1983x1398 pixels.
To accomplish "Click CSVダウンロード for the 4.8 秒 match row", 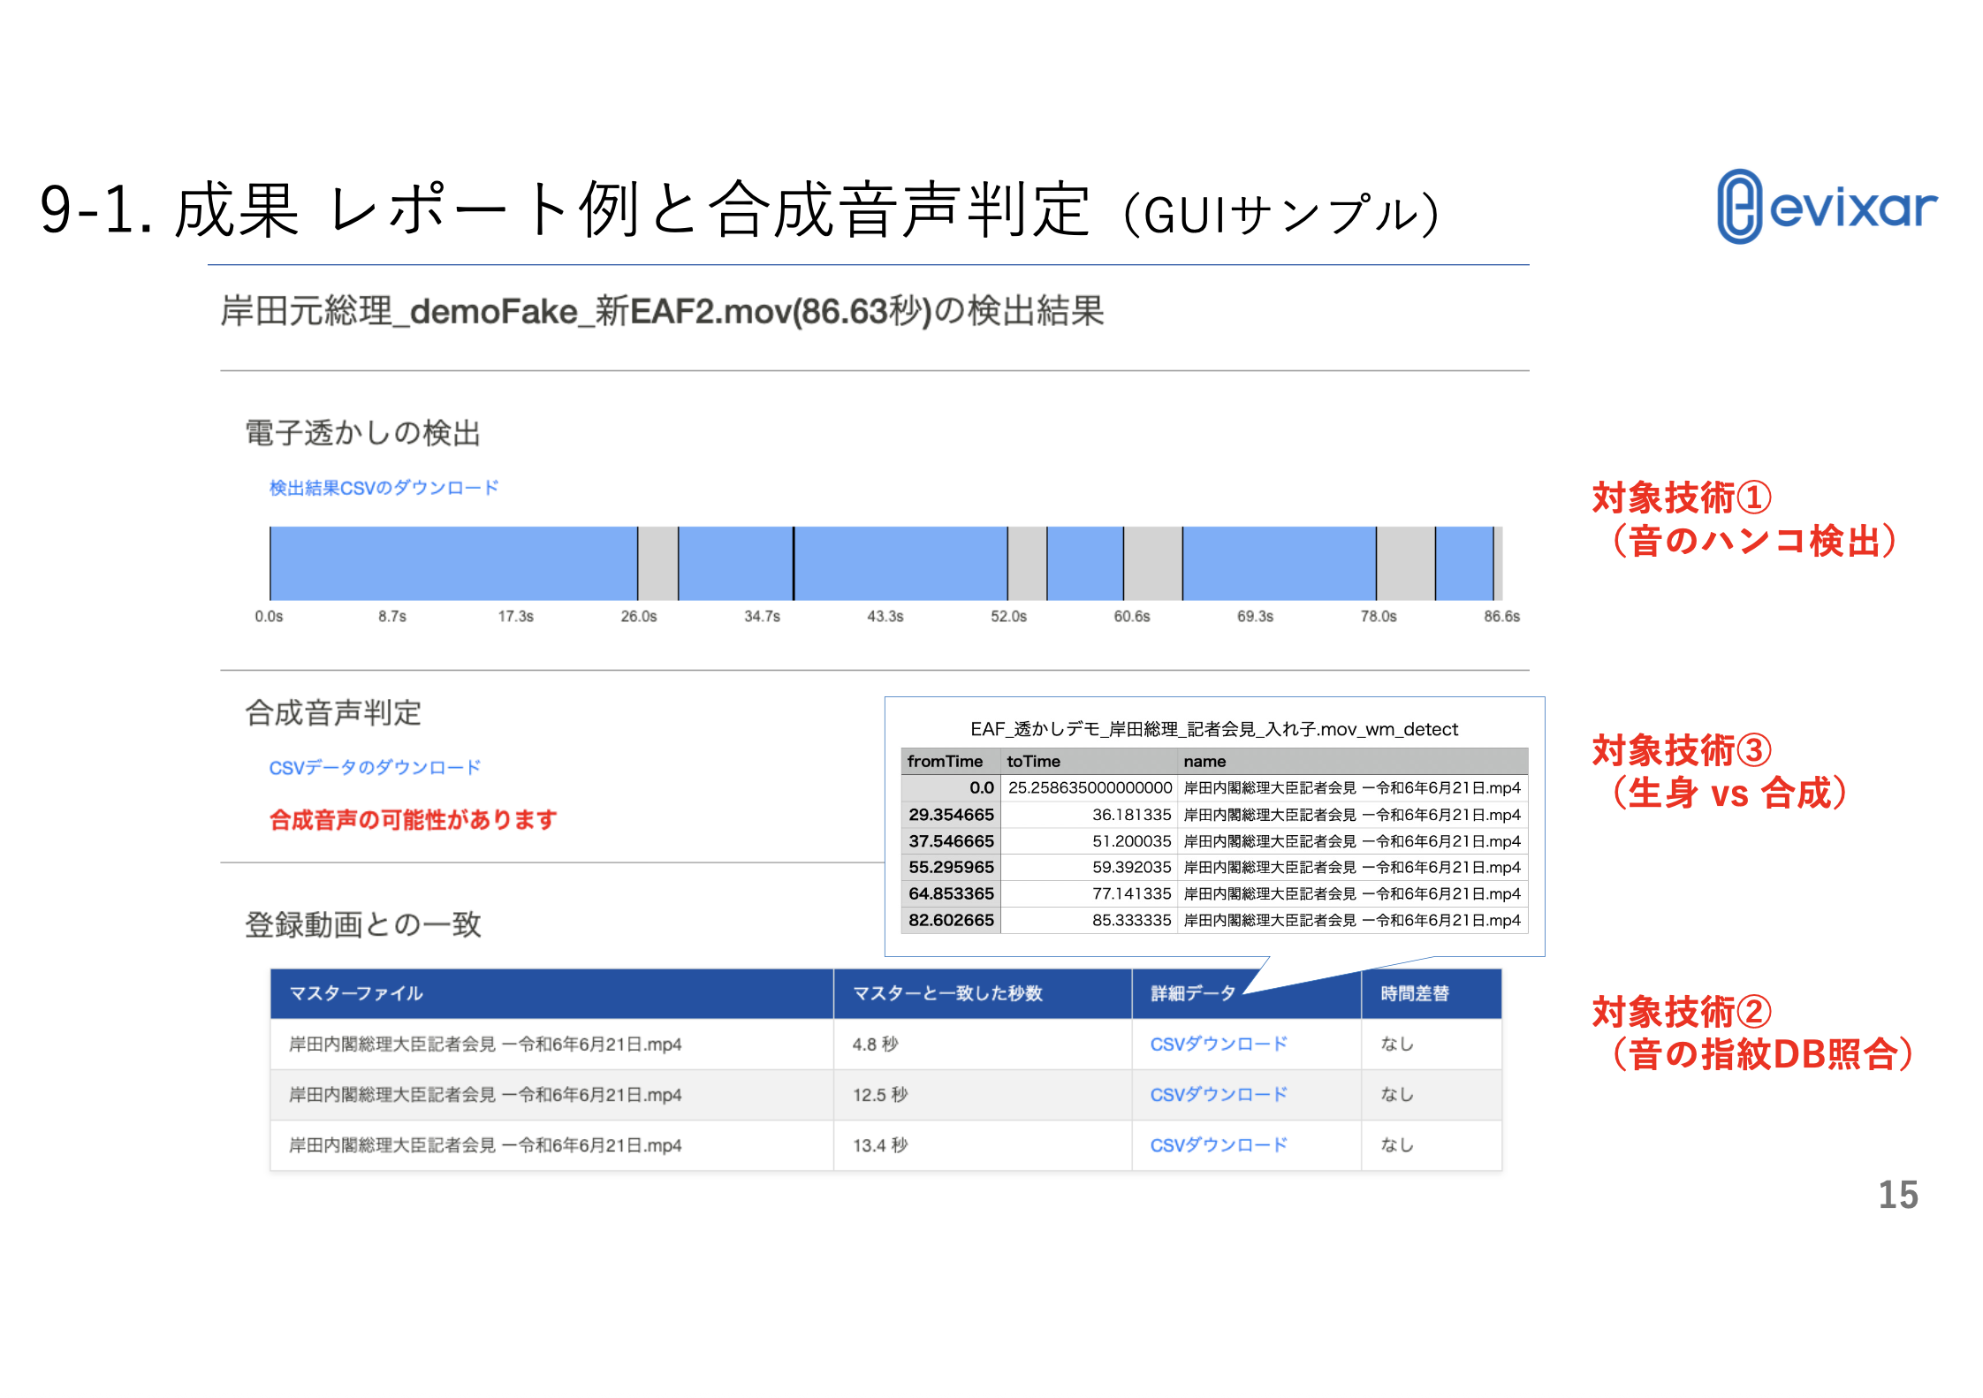I will point(1218,1044).
